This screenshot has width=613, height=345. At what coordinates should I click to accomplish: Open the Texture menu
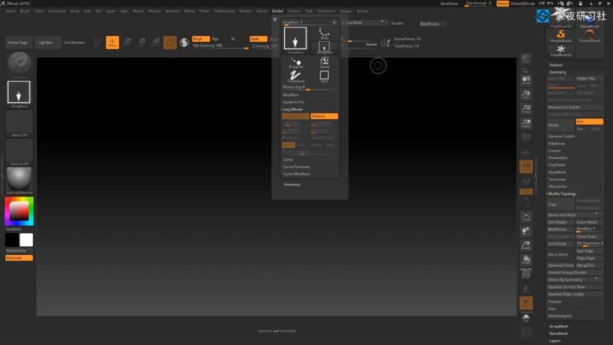click(x=294, y=11)
